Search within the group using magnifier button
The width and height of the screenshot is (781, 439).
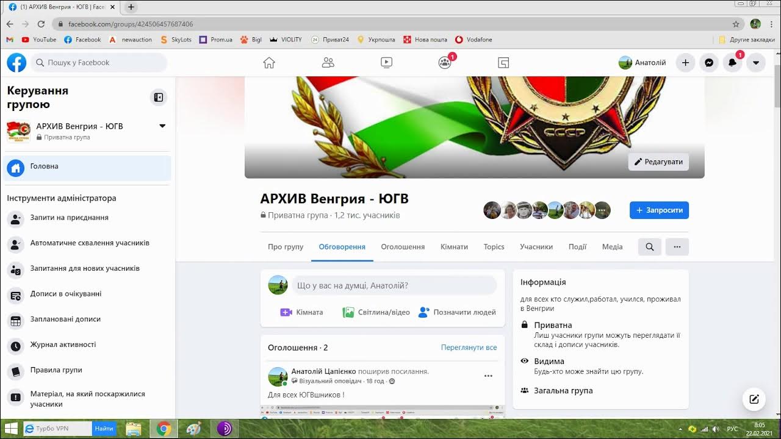(x=650, y=247)
